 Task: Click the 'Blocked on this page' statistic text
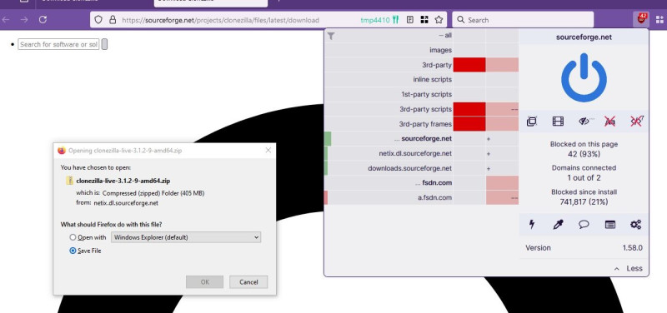(x=584, y=144)
